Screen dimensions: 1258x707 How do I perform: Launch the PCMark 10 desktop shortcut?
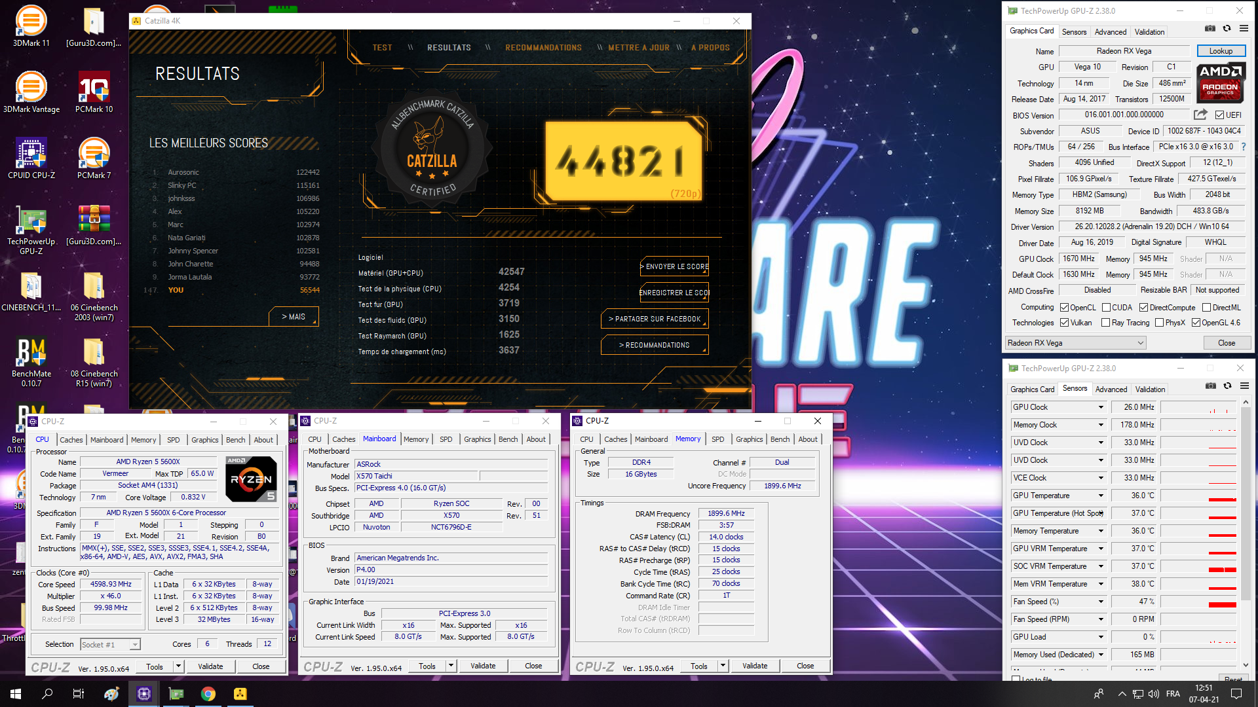pyautogui.click(x=94, y=92)
